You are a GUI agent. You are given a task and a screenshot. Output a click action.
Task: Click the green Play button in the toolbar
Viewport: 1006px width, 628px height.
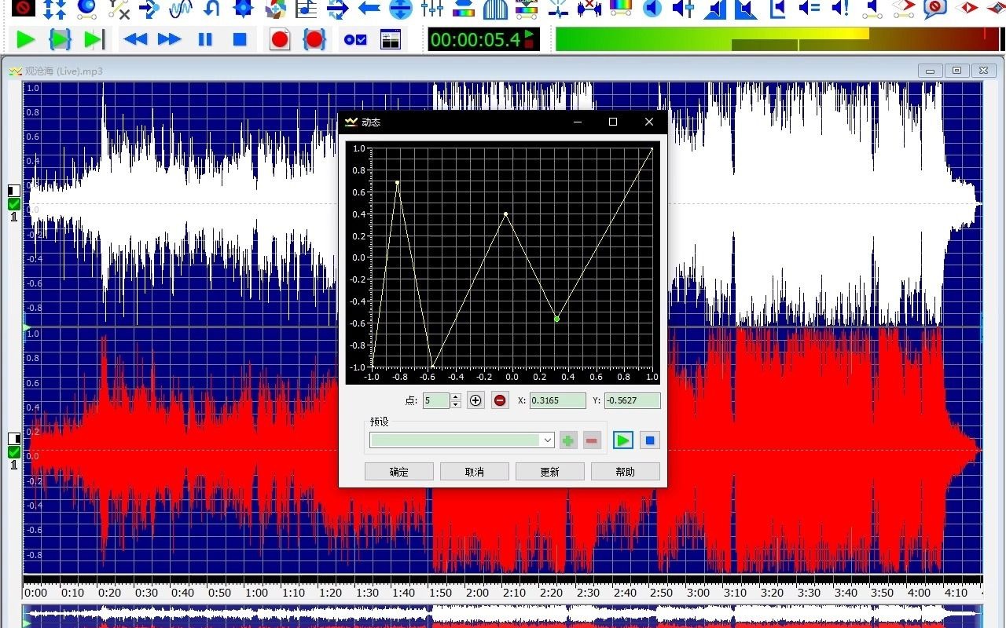tap(24, 39)
